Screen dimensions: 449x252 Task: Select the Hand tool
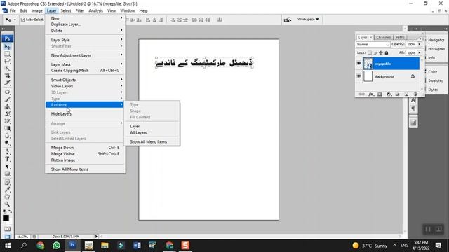pos(8,197)
